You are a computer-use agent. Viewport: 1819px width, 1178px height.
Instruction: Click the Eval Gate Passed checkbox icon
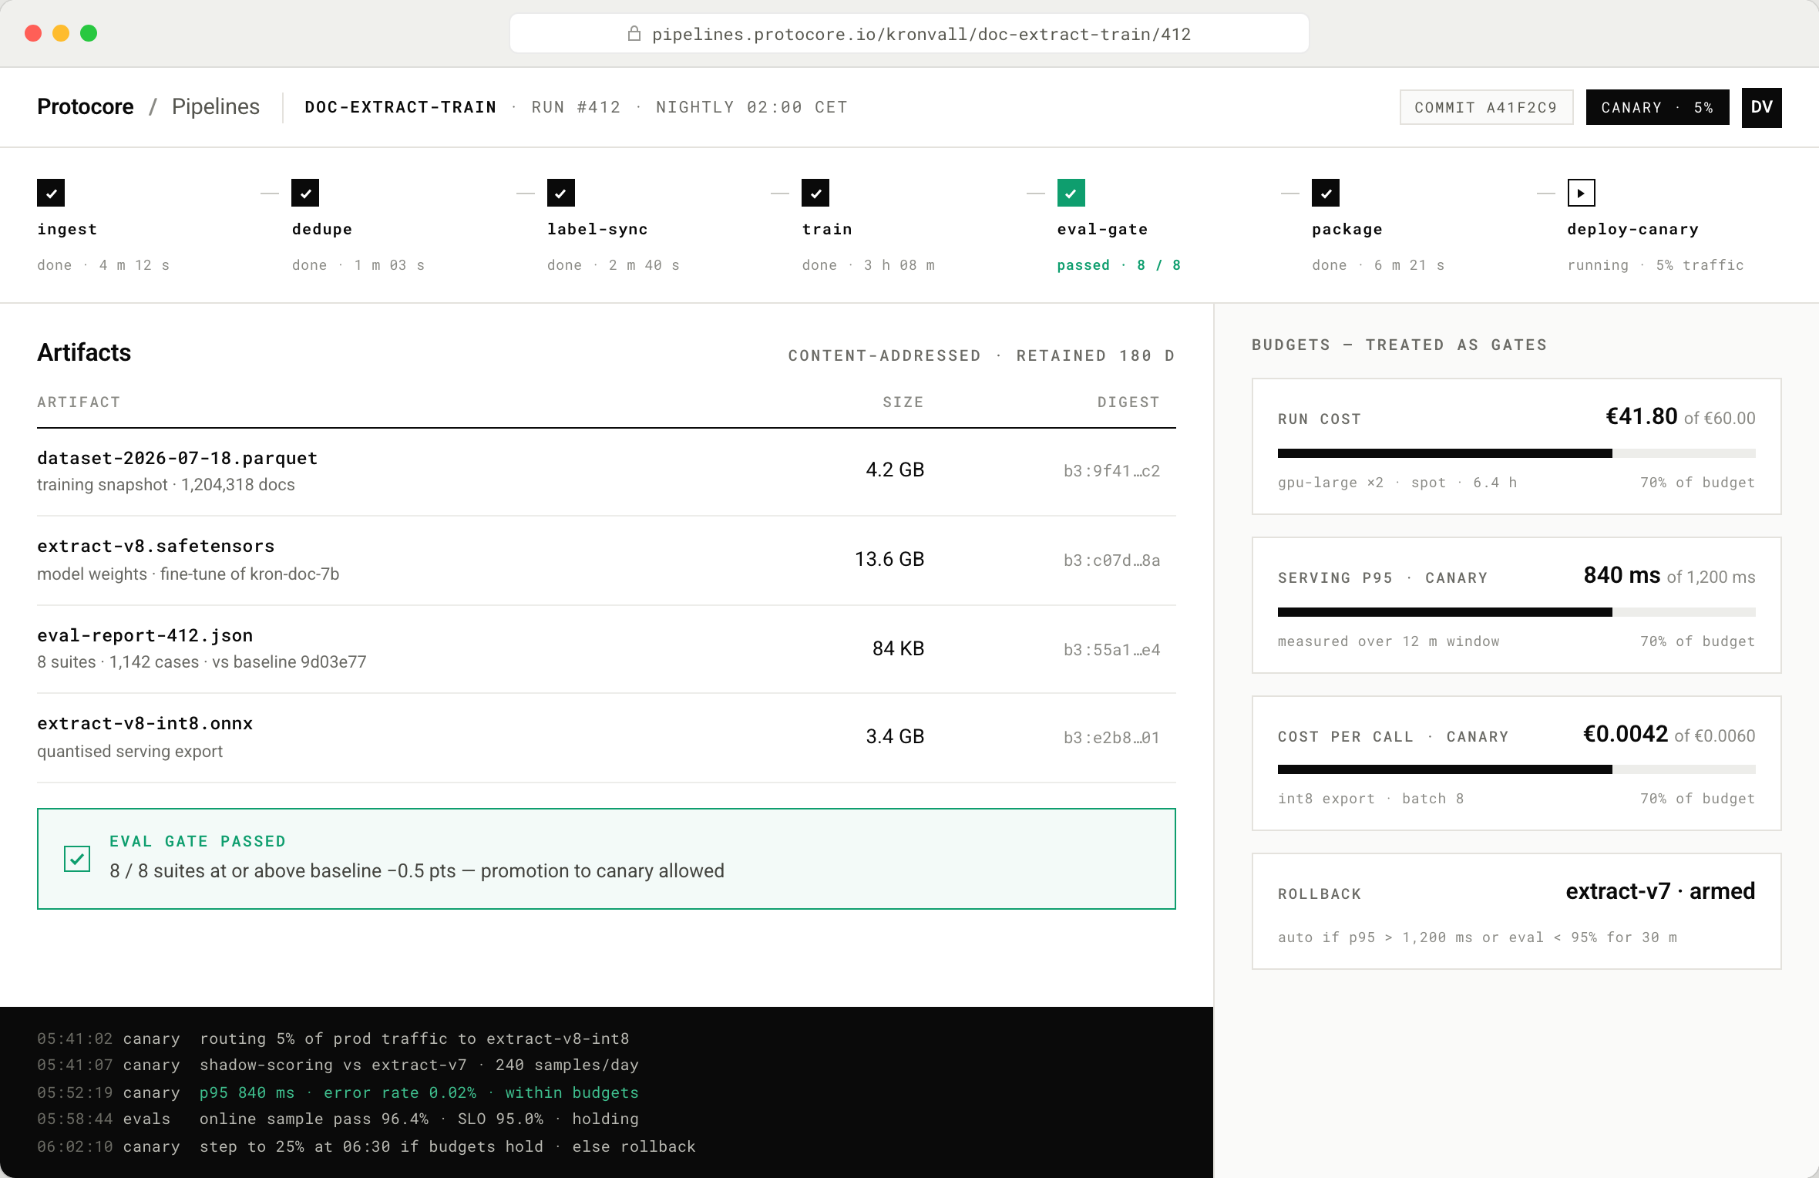[x=77, y=858]
